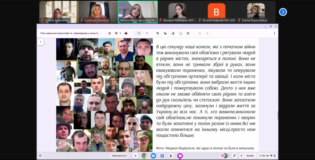Open the launcher circle button

[x=40, y=155]
